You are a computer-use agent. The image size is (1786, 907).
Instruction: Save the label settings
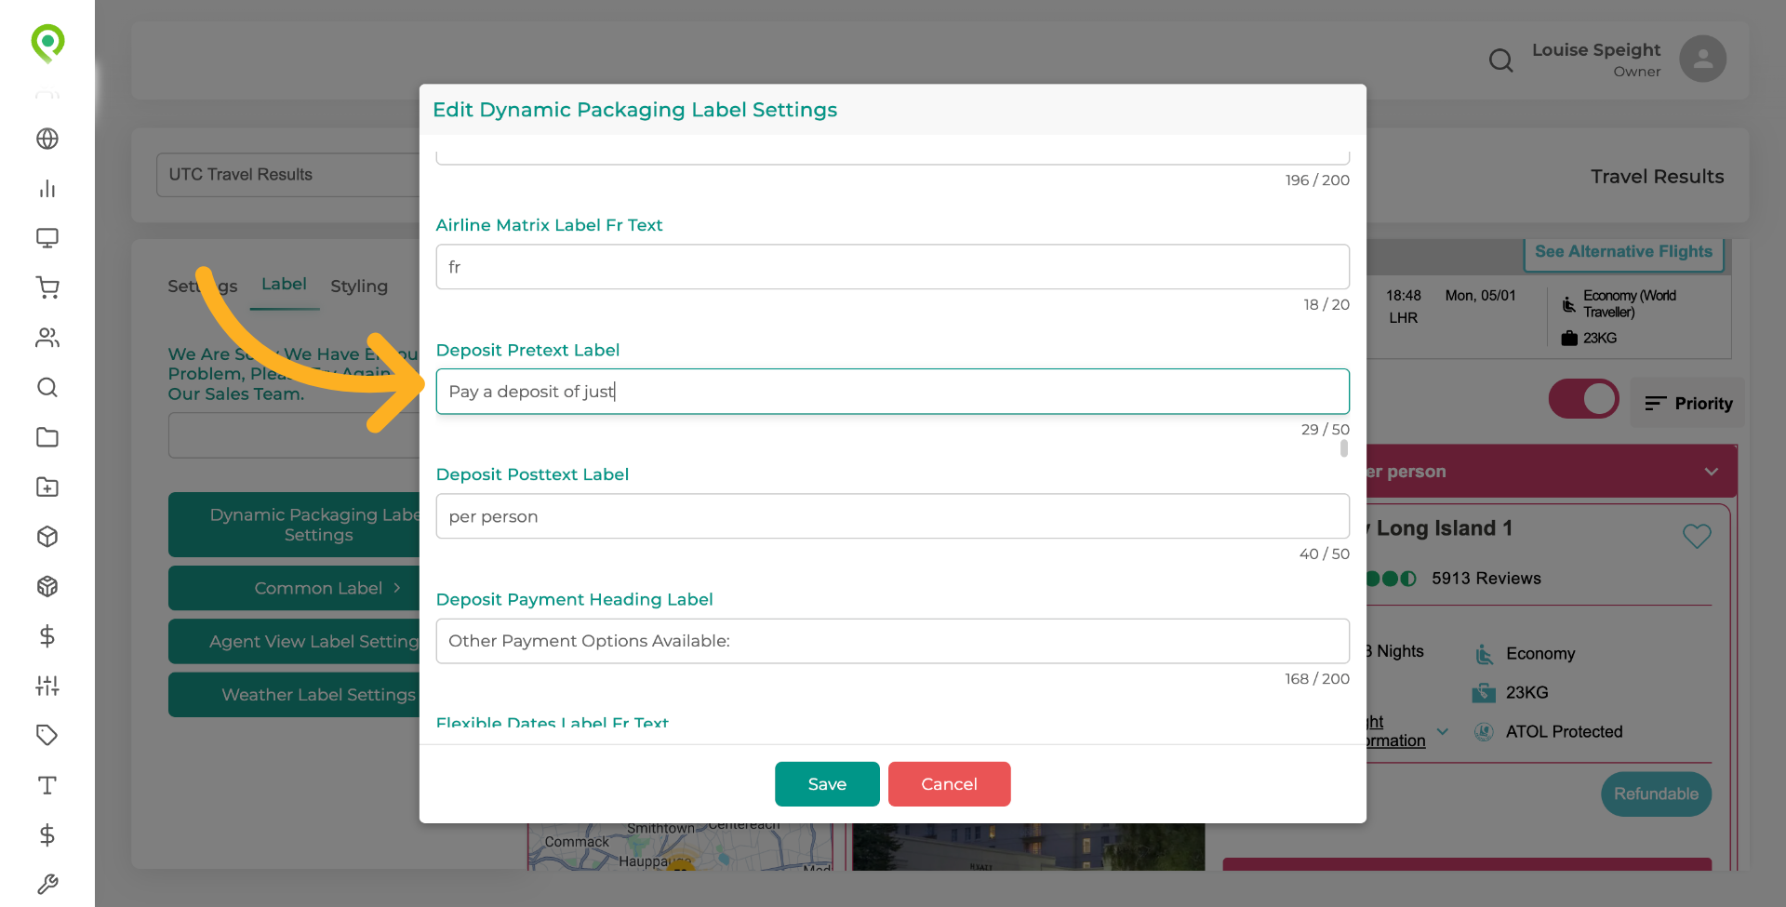[827, 784]
